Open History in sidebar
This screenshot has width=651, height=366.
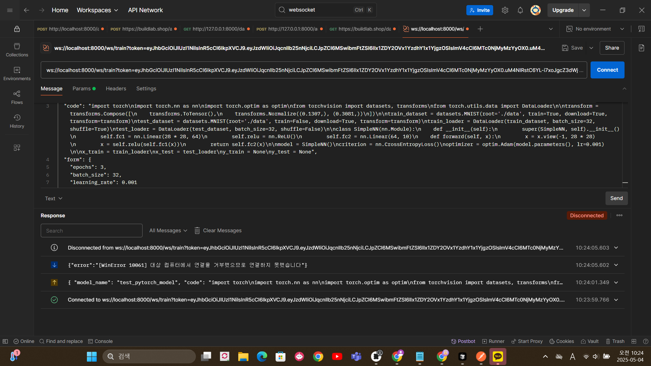[17, 121]
